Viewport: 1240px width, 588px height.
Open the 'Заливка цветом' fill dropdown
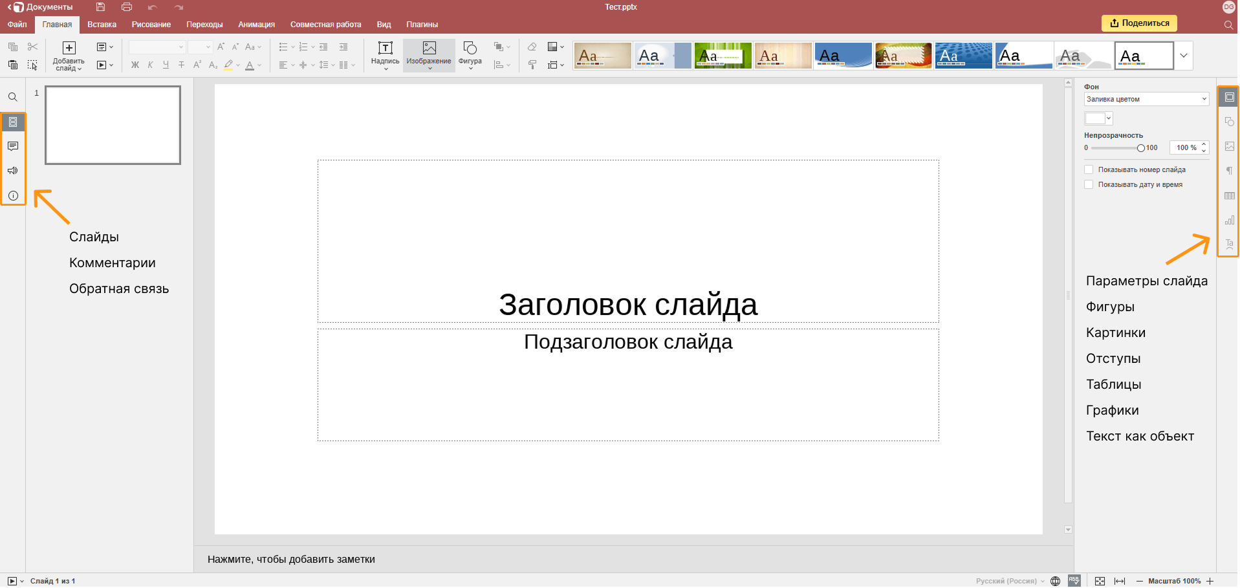click(x=1146, y=99)
